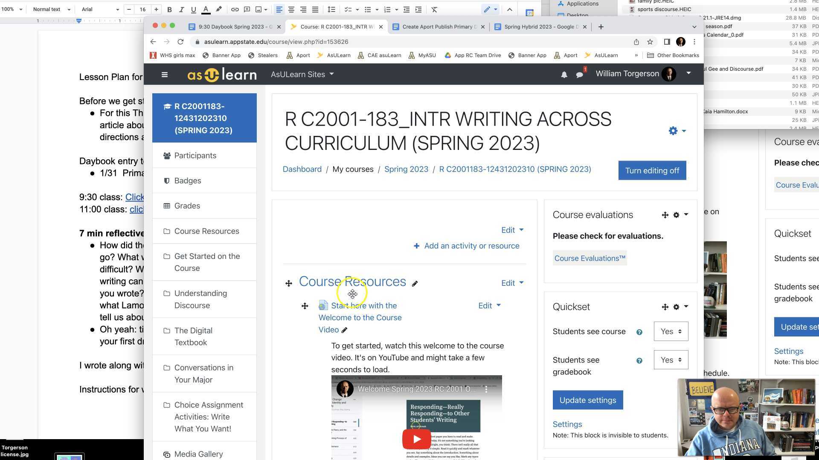The height and width of the screenshot is (460, 819).
Task: Open notifications via the bell icon
Action: tap(564, 75)
